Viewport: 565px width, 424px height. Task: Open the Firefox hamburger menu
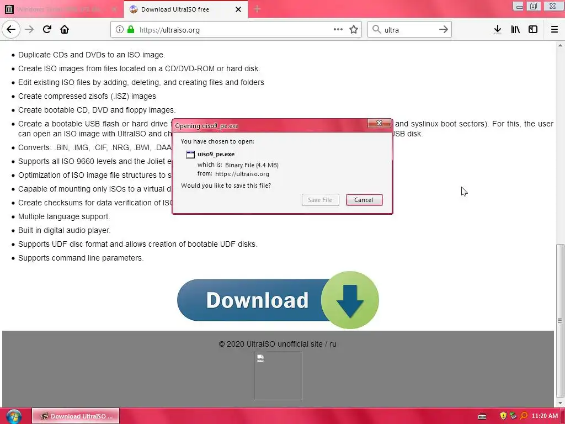click(555, 30)
